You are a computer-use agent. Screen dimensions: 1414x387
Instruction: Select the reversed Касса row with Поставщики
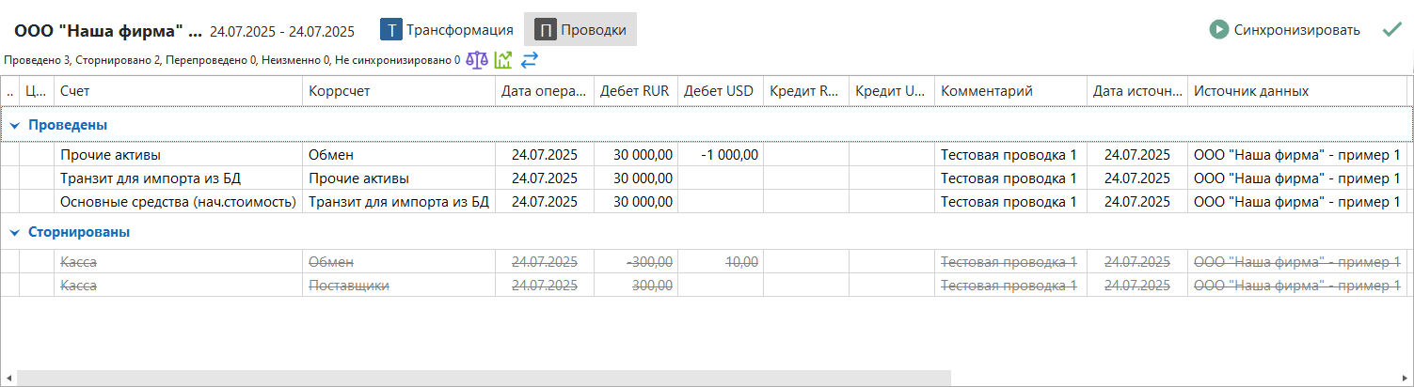179,286
